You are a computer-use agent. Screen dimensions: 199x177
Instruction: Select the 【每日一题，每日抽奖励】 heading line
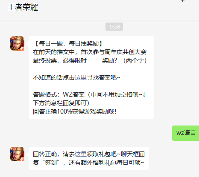tap(69, 43)
